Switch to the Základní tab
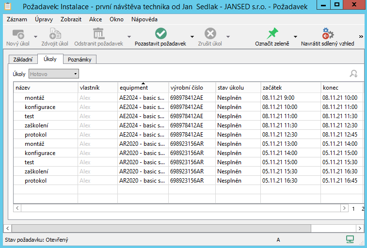This screenshot has height=248, width=367. pos(23,60)
